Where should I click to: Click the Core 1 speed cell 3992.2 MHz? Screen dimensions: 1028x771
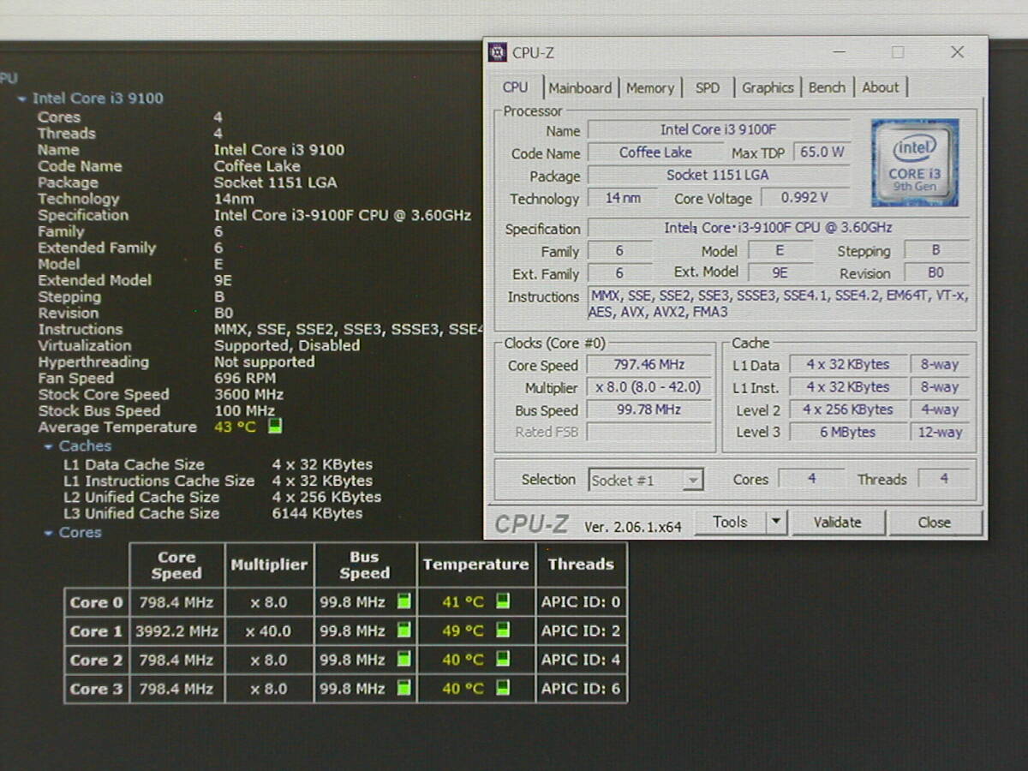pyautogui.click(x=176, y=631)
